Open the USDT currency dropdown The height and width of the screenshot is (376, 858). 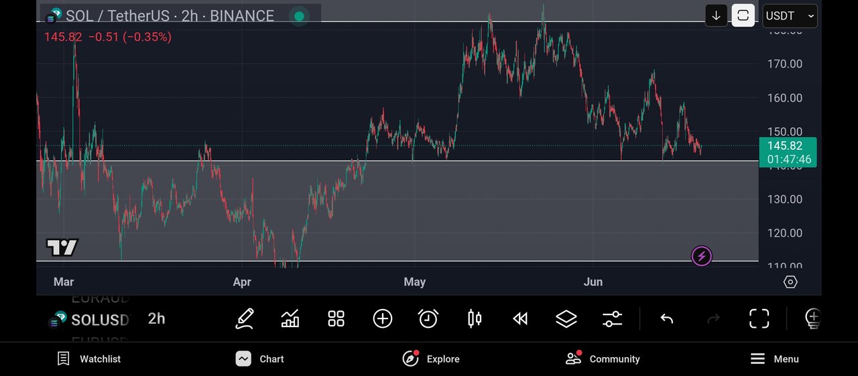click(x=790, y=15)
